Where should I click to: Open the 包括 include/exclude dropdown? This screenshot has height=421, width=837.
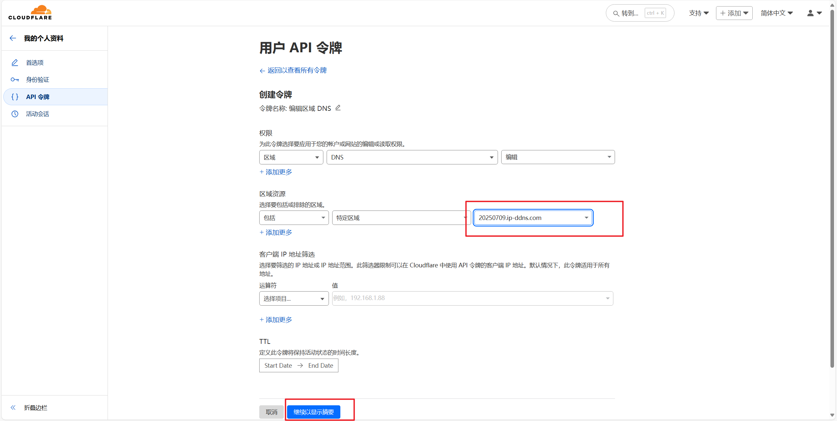click(x=294, y=218)
